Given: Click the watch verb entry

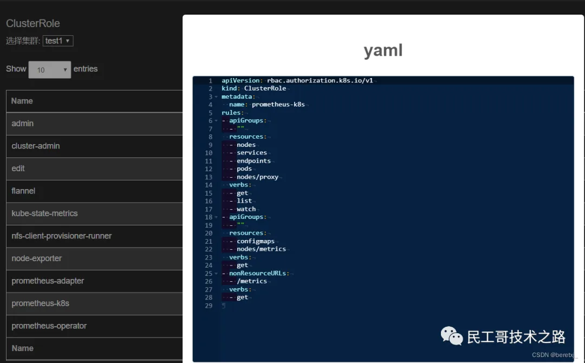Looking at the screenshot, I should point(246,209).
